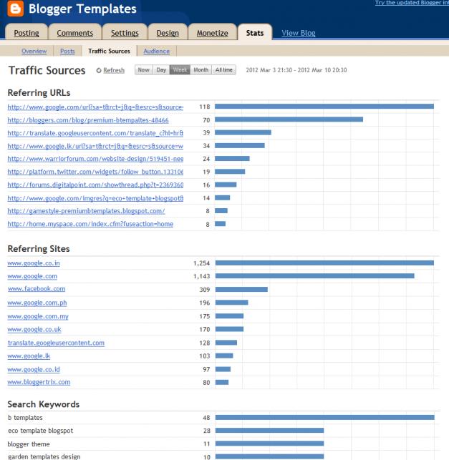Select the Now time range button

[x=144, y=70]
